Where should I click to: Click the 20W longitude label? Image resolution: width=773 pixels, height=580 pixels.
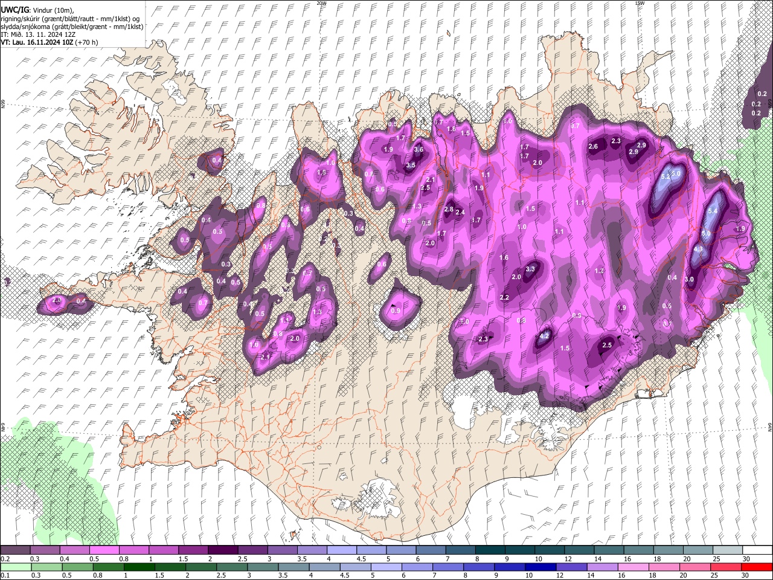(x=321, y=3)
